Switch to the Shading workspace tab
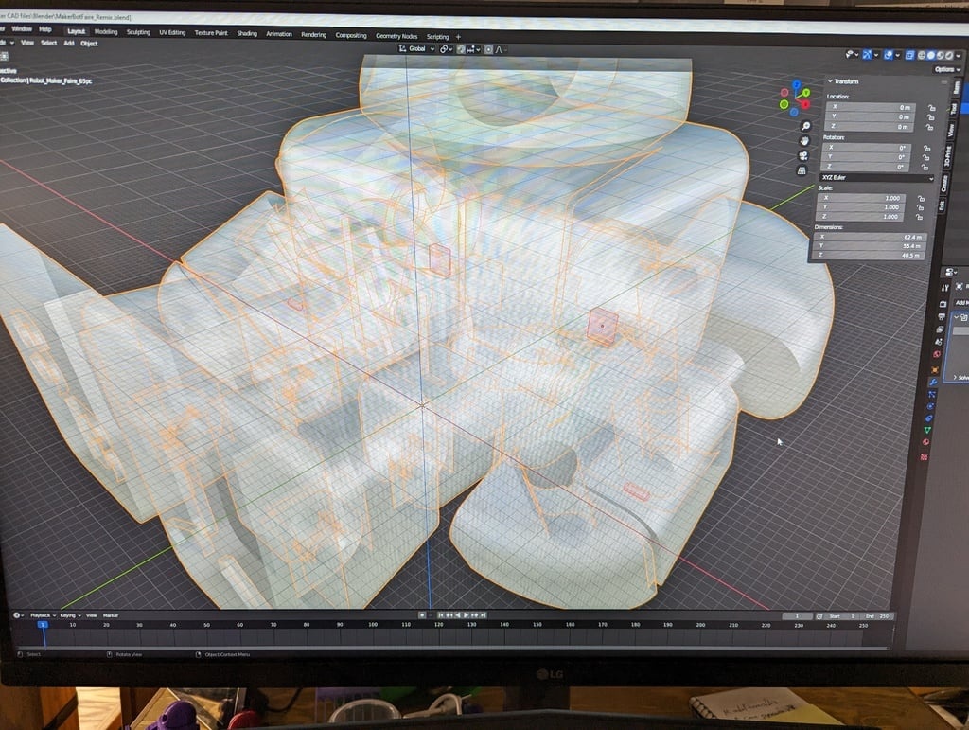This screenshot has width=969, height=730. tap(247, 33)
